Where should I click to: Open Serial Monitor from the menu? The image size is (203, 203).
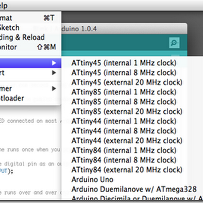(8, 47)
